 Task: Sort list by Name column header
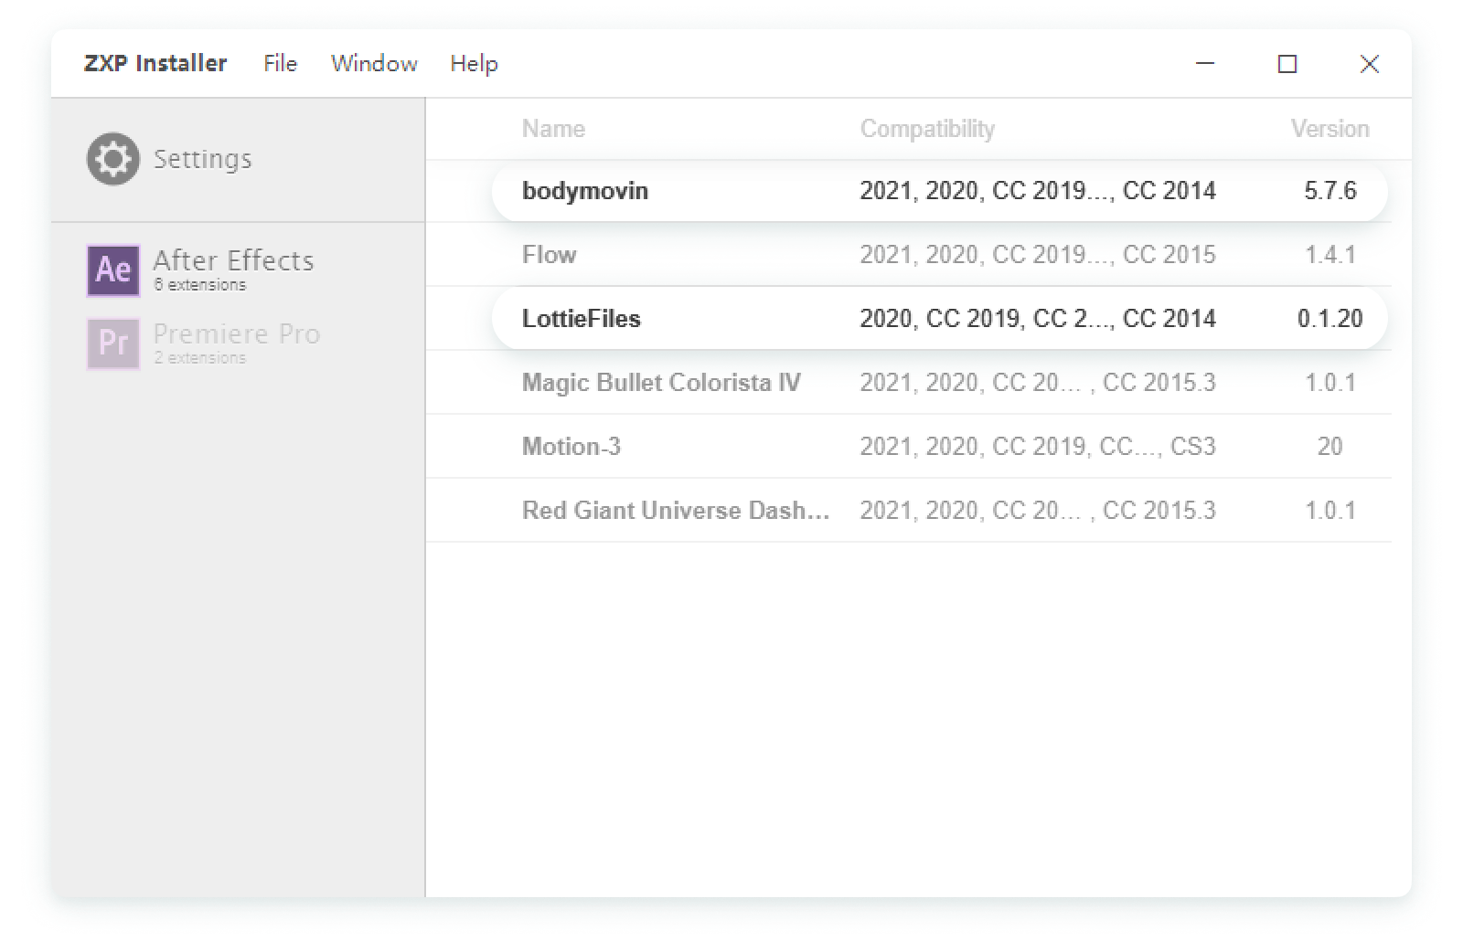click(553, 129)
